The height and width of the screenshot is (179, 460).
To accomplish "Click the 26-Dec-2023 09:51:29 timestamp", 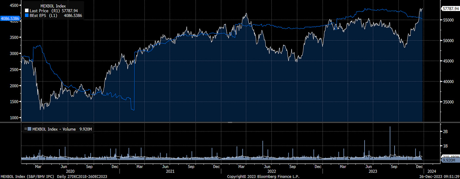I will click(x=439, y=176).
